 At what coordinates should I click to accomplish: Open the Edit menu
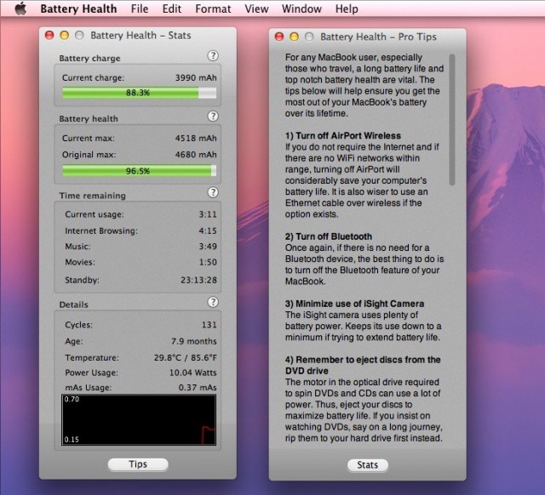coord(172,9)
